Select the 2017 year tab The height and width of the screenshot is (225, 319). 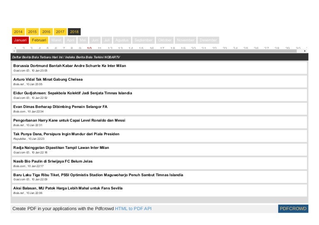click(x=60, y=32)
